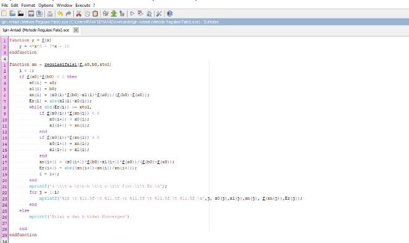This screenshot has height=243, width=409.
Task: Click Save and Execute All Files icon
Action: pos(149,14)
